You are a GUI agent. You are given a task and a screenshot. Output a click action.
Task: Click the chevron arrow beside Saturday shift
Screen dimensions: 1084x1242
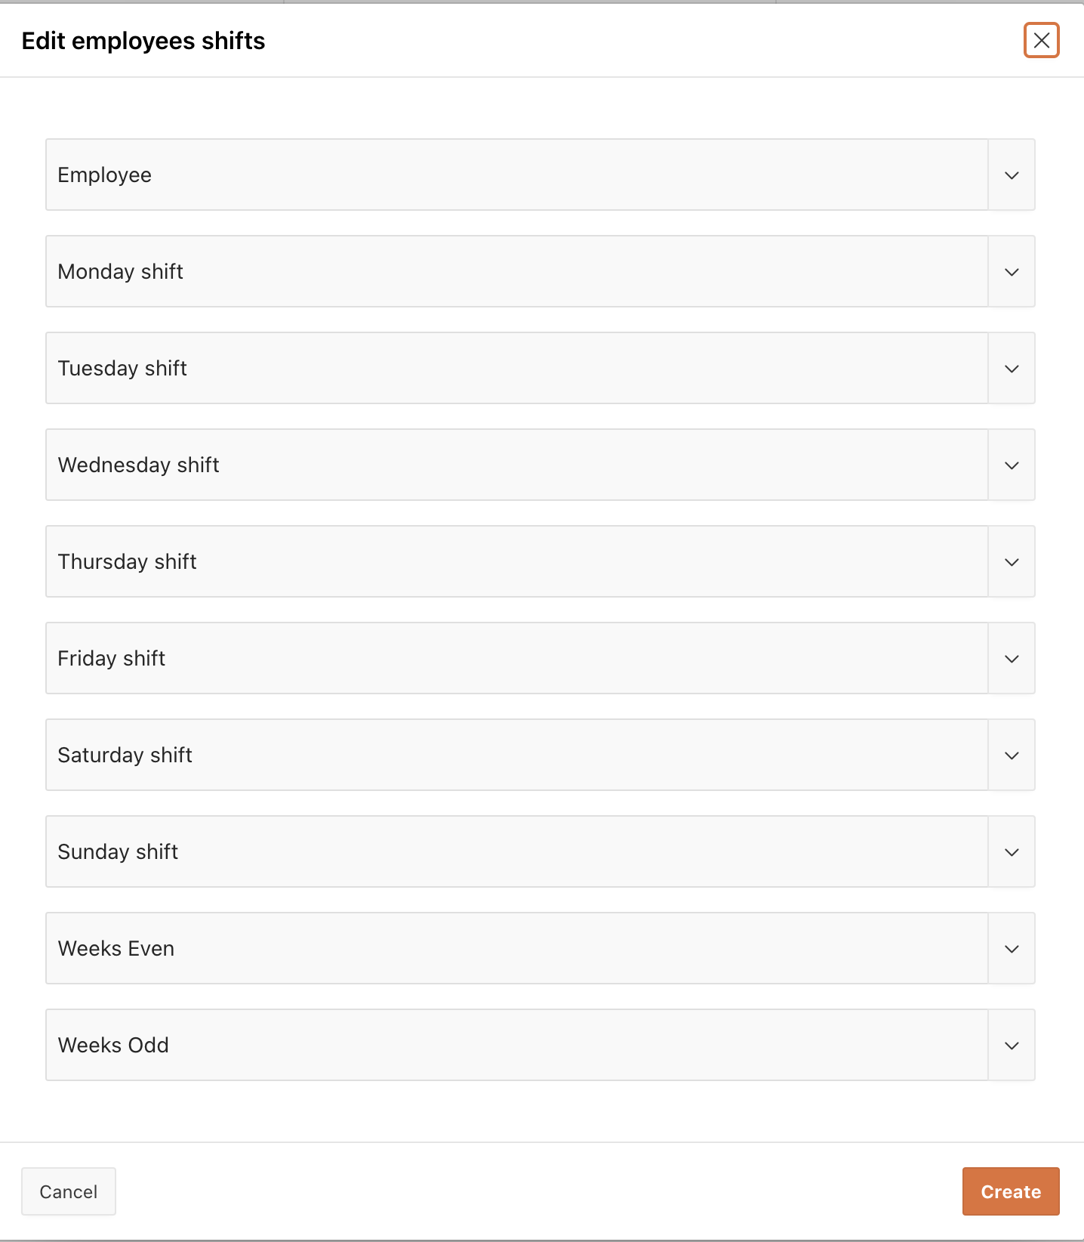(1012, 755)
